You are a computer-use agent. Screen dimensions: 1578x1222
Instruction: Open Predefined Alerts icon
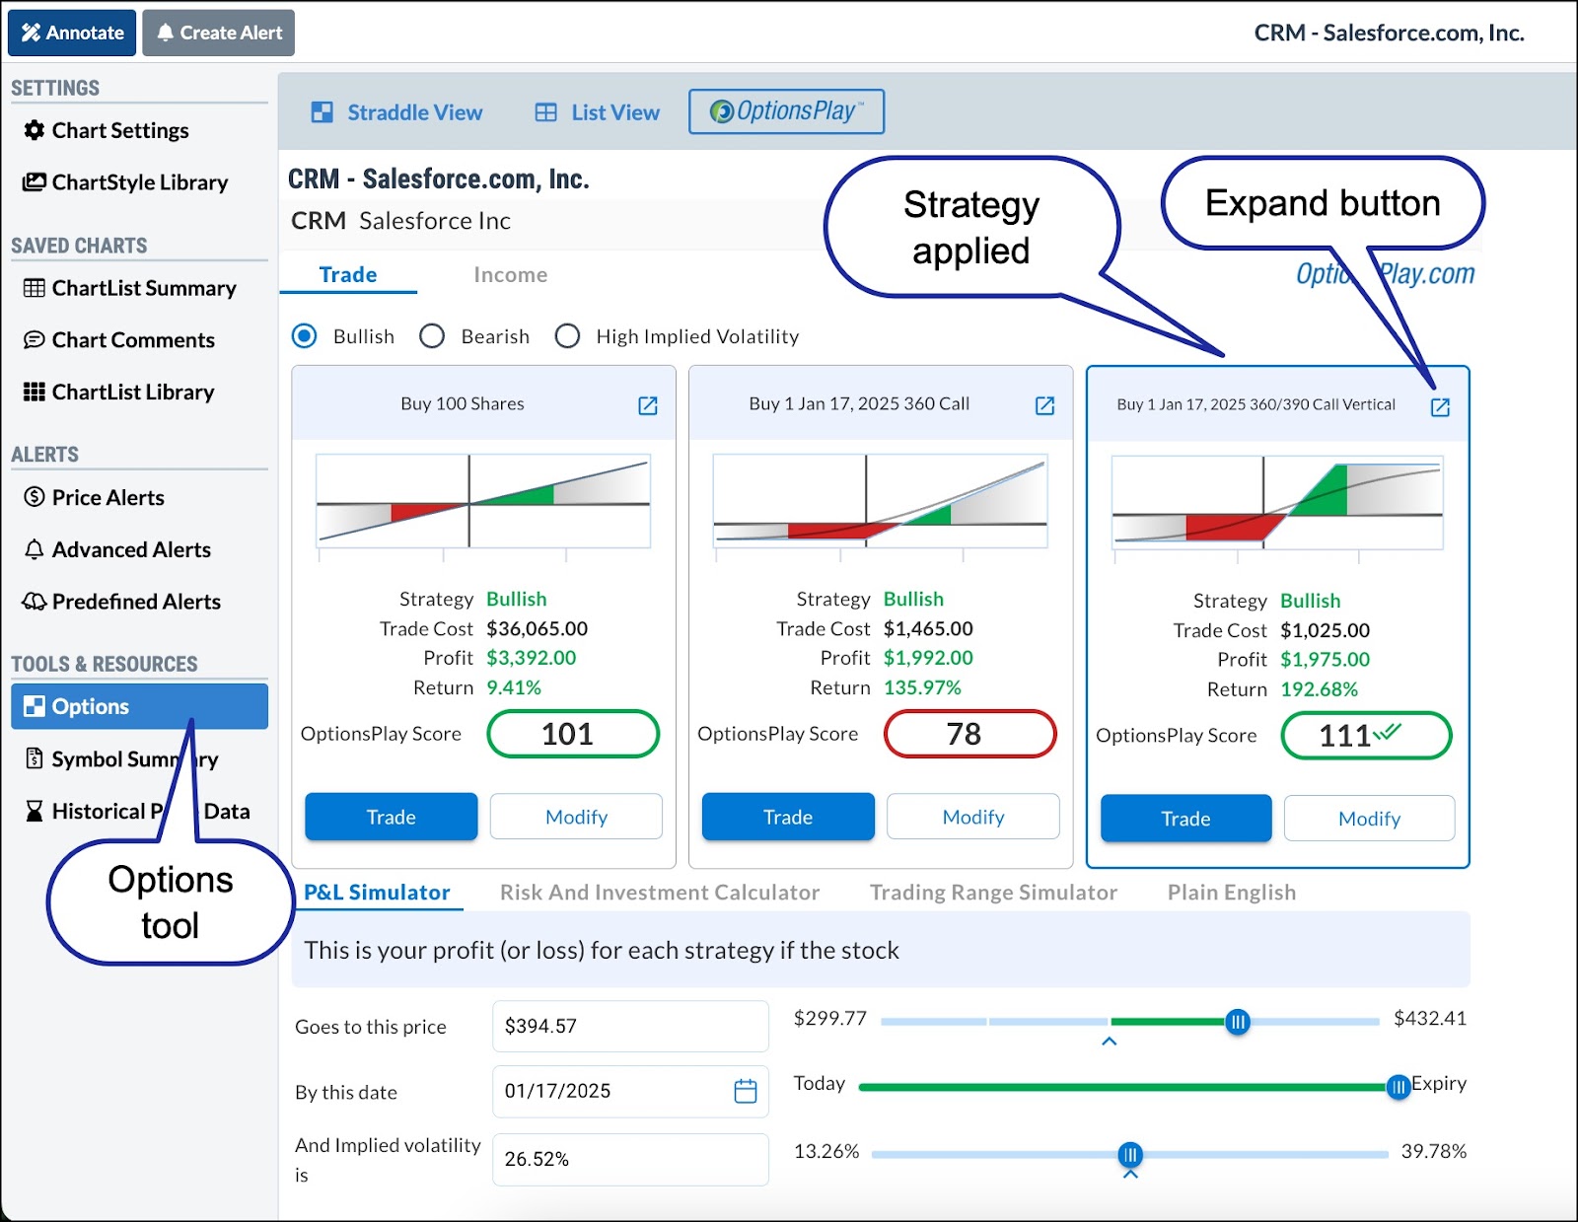[x=35, y=601]
